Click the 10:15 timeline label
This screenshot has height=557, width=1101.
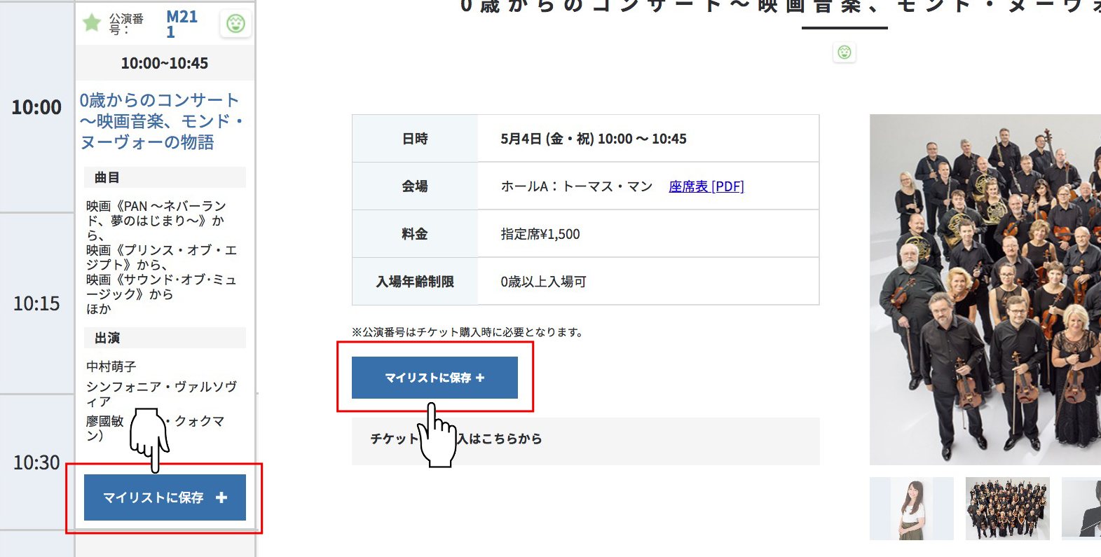(36, 303)
